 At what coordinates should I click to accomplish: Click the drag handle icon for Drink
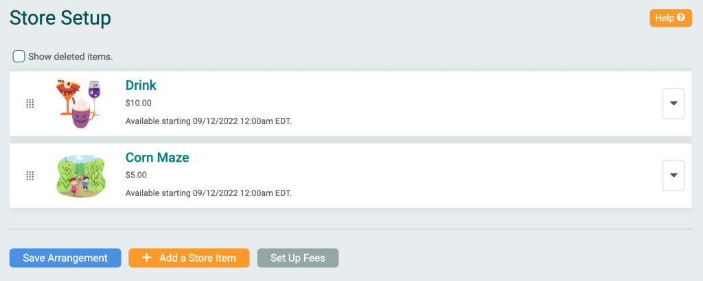point(30,103)
